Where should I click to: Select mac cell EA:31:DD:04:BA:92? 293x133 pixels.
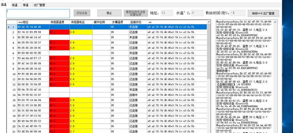[33, 110]
